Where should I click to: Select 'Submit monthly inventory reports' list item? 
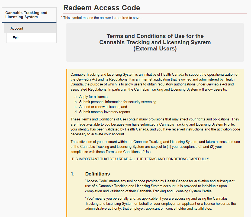(105, 112)
